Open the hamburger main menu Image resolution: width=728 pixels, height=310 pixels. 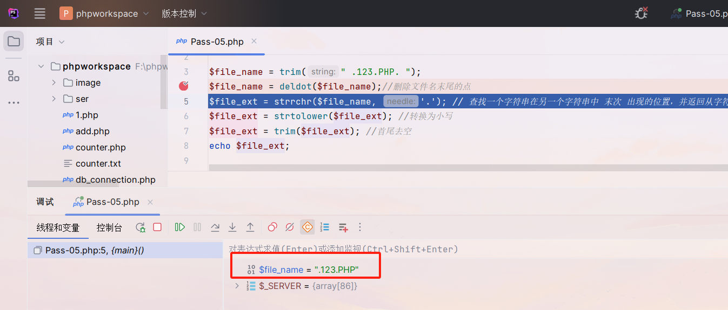point(39,13)
